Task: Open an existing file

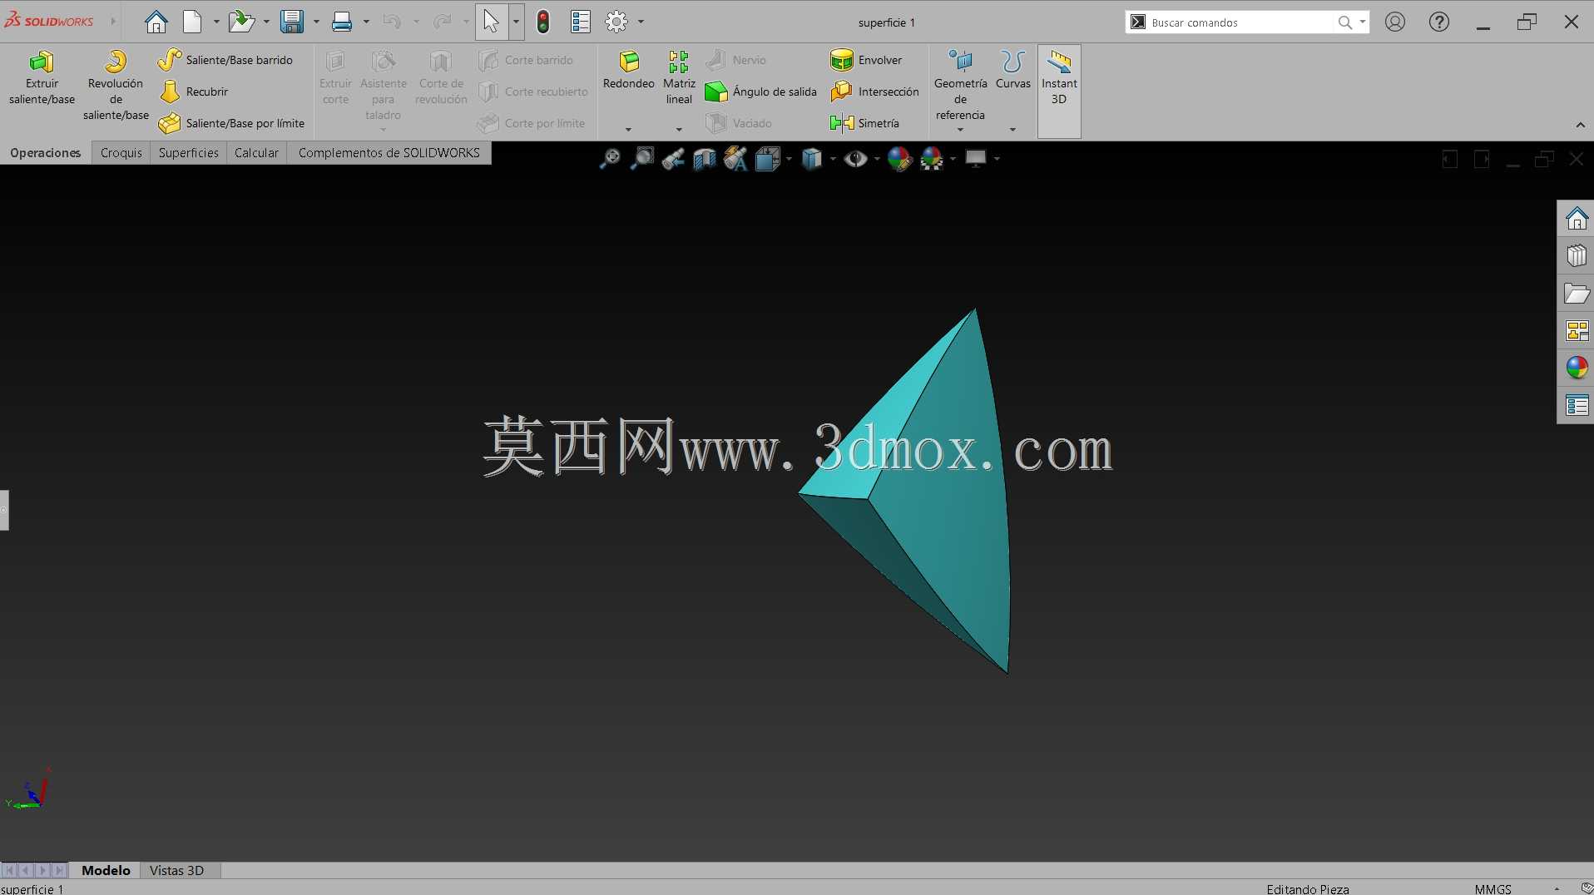Action: [x=241, y=22]
